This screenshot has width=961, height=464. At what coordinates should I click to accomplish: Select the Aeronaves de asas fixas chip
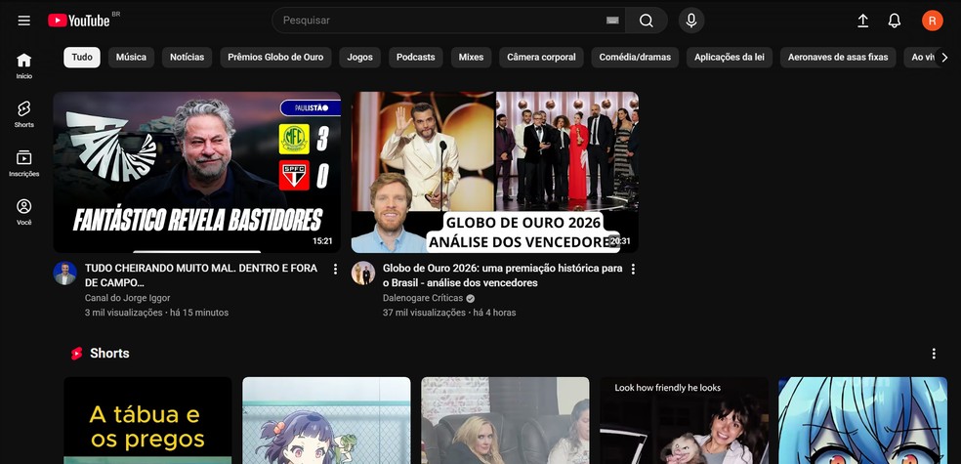838,57
